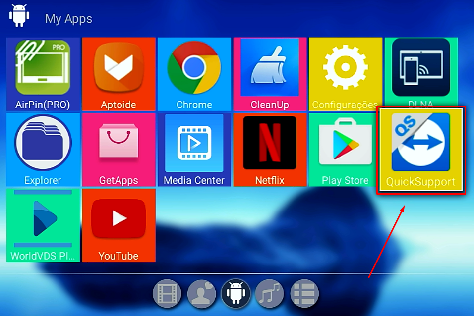
Task: Switch to the list view tab in dock
Action: tap(304, 294)
